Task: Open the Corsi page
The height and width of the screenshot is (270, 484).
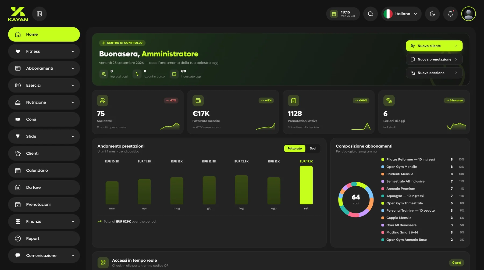Action: [44, 119]
